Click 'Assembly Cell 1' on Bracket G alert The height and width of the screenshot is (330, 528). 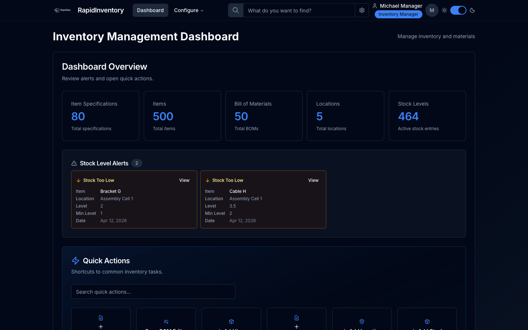click(x=117, y=199)
